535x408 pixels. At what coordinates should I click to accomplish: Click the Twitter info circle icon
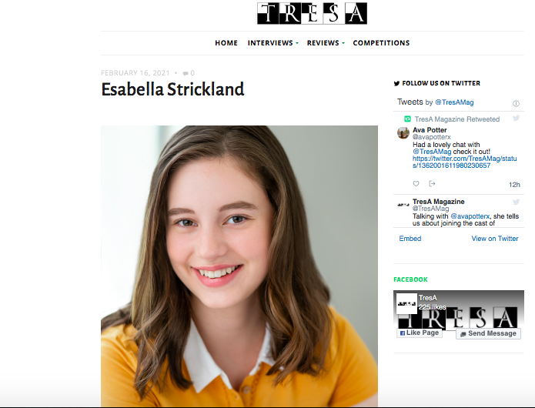pyautogui.click(x=516, y=103)
